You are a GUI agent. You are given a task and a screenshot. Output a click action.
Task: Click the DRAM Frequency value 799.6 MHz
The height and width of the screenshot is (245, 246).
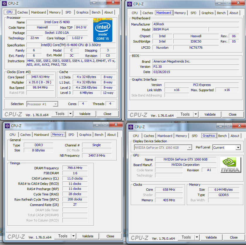tap(75, 168)
